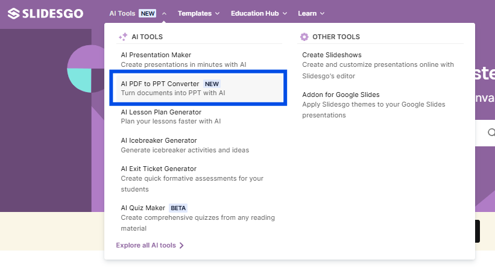Click the NEW badge in the AI Tools nav
Image resolution: width=495 pixels, height=271 pixels.
pyautogui.click(x=148, y=13)
